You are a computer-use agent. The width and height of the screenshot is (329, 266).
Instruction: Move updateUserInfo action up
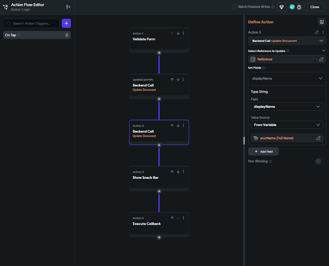coord(172,79)
